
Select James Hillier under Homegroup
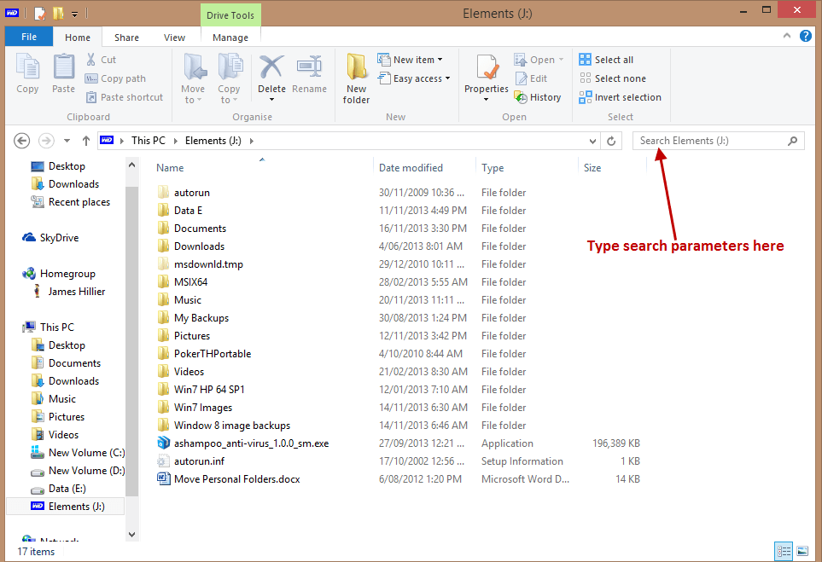68,291
